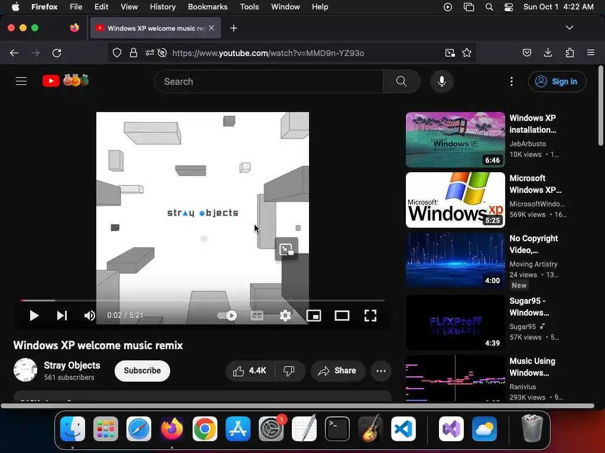This screenshot has height=453, width=605.
Task: Open Firefox extensions puzzle icon
Action: click(570, 52)
